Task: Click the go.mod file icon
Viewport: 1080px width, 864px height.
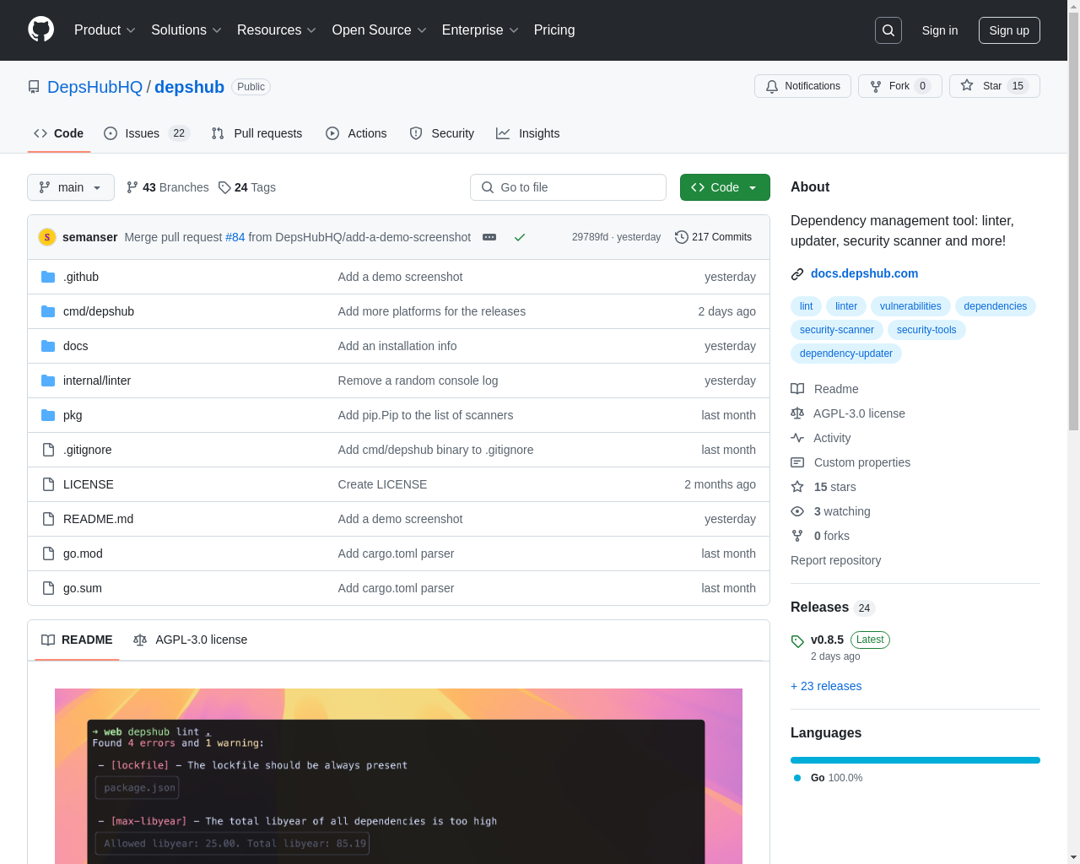Action: coord(48,553)
